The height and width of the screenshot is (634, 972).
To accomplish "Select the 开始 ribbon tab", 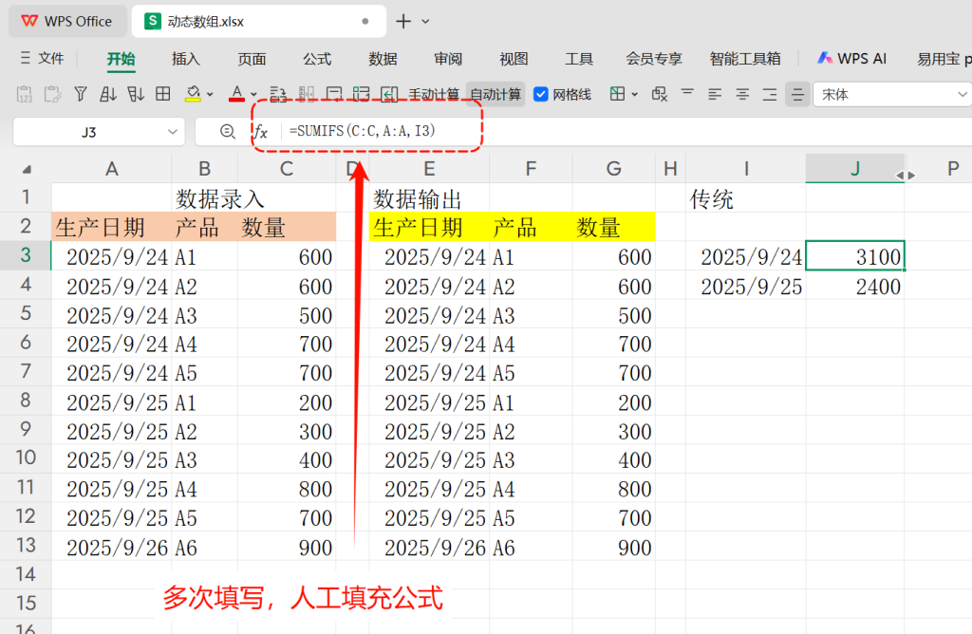I will (x=121, y=59).
